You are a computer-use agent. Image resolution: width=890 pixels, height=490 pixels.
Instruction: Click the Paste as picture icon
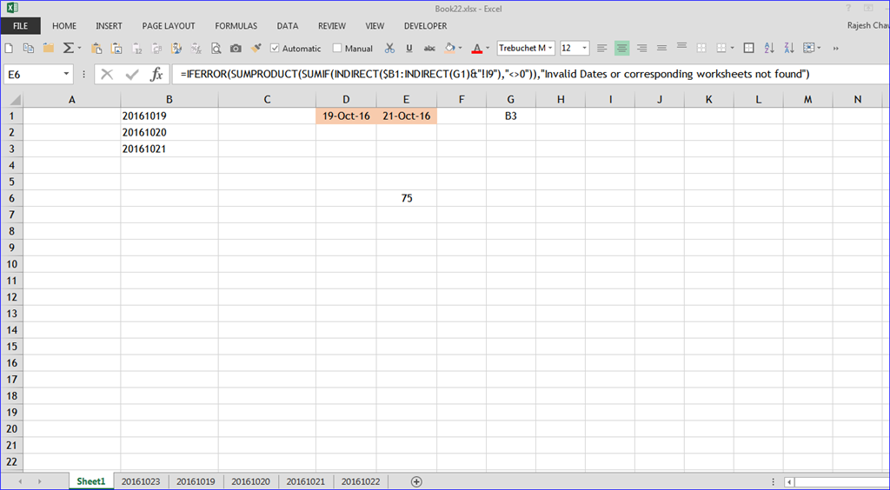pyautogui.click(x=117, y=48)
